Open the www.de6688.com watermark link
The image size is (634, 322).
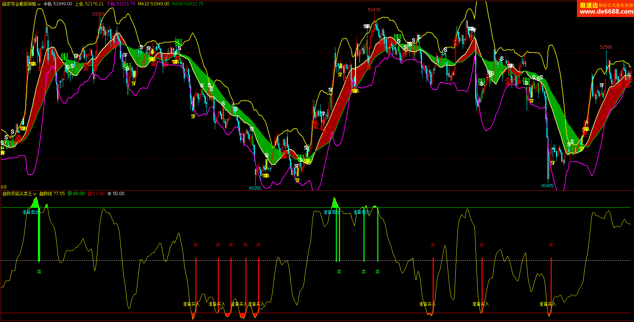click(x=606, y=12)
